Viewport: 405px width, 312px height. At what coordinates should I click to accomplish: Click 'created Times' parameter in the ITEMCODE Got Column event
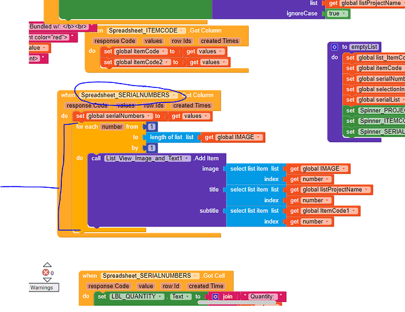coord(219,41)
